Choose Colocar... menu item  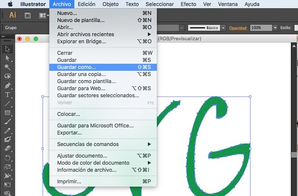coord(103,114)
